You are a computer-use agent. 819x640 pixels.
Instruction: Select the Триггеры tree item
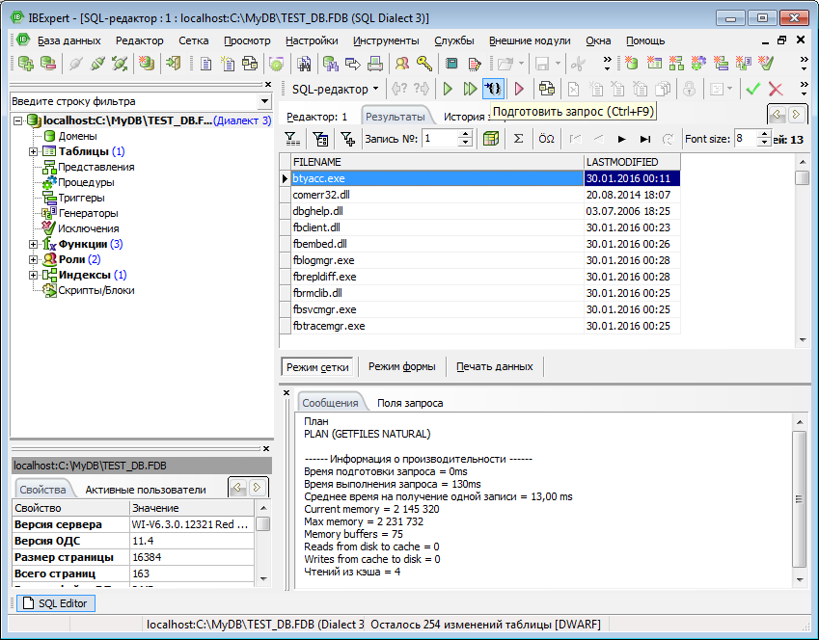point(81,198)
